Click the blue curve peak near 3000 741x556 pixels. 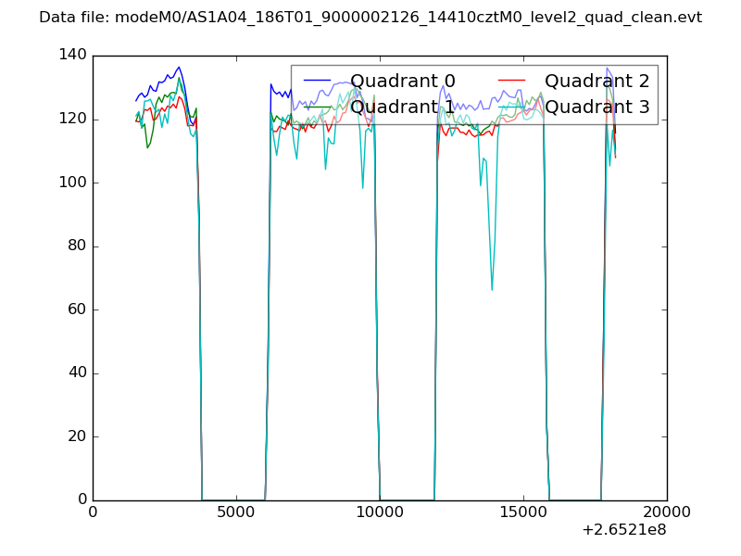point(179,68)
